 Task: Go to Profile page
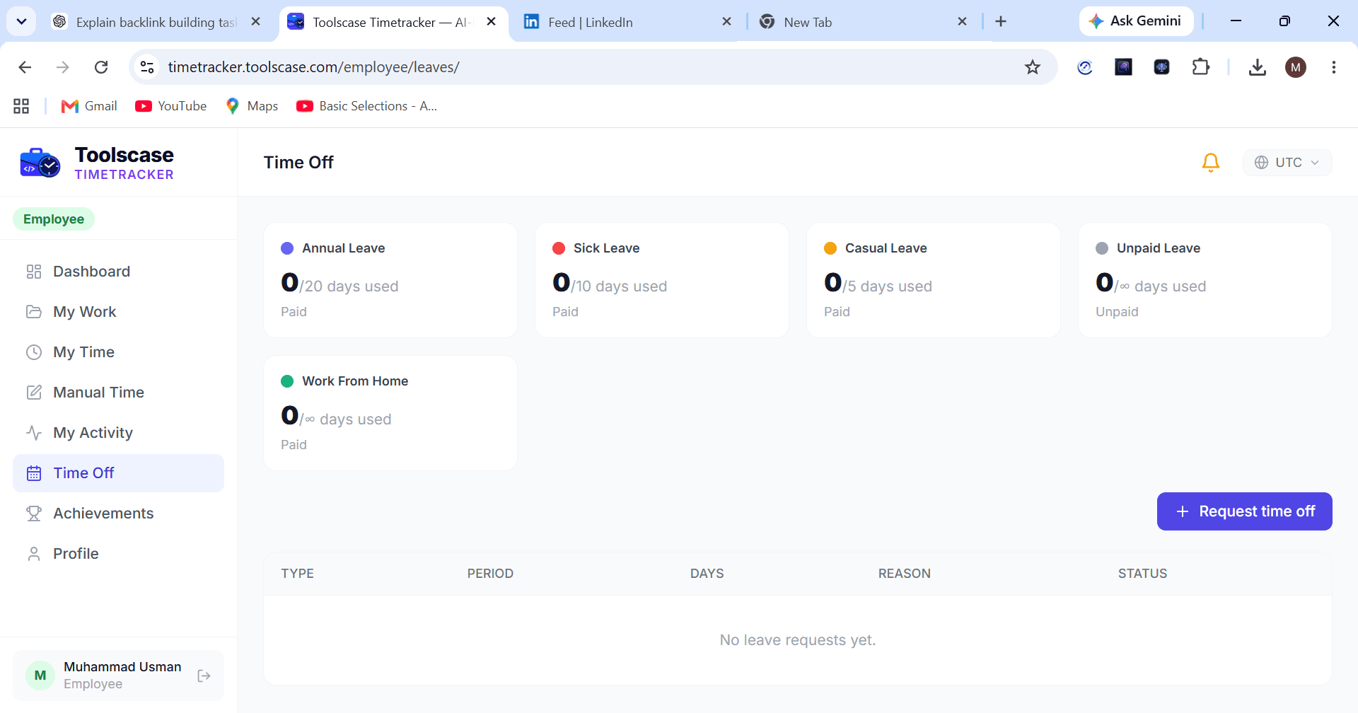tap(118, 554)
